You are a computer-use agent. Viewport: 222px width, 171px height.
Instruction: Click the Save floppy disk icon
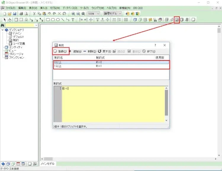tap(15, 14)
